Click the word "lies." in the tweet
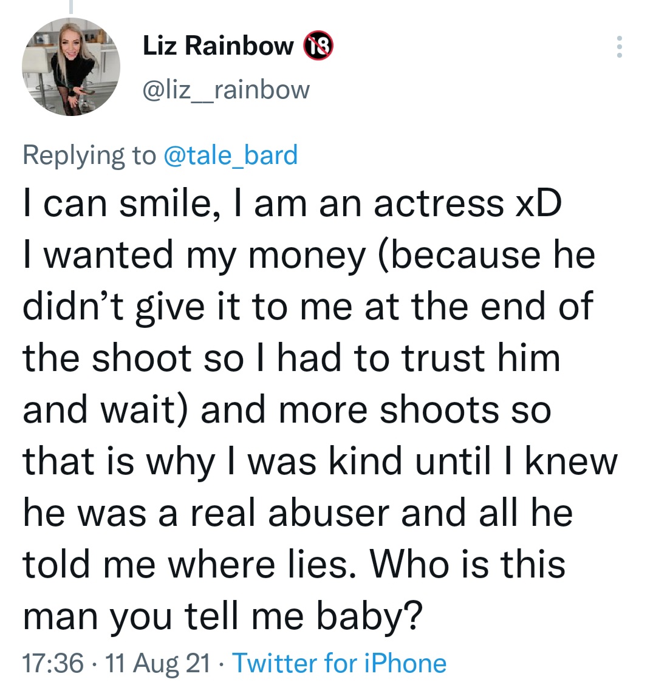Viewport: 656px width, 699px height. click(323, 564)
